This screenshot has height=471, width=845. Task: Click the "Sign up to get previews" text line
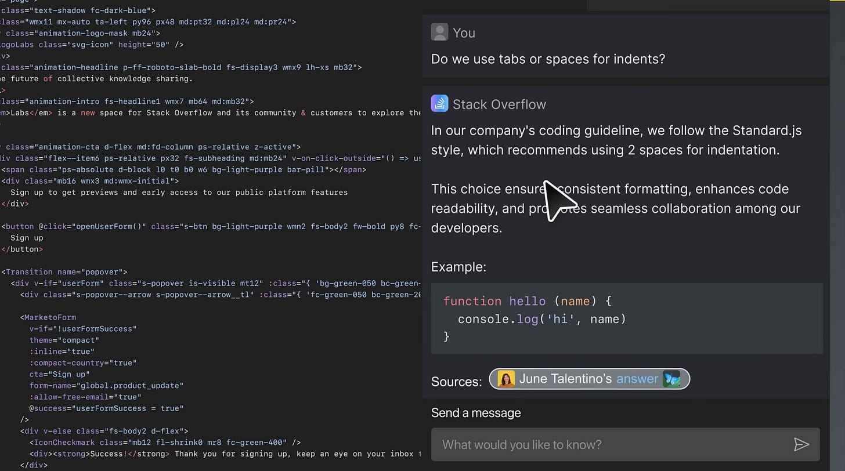click(x=179, y=193)
